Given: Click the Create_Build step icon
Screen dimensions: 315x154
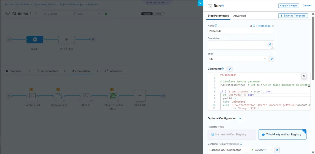Looking at the screenshot, I should click(32, 96).
